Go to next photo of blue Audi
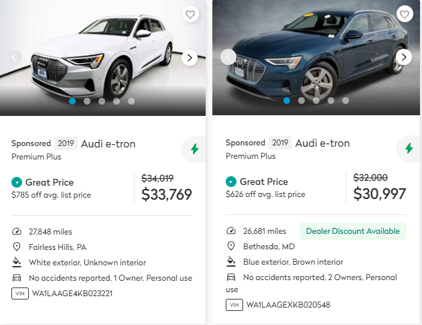The image size is (422, 325). click(x=403, y=57)
